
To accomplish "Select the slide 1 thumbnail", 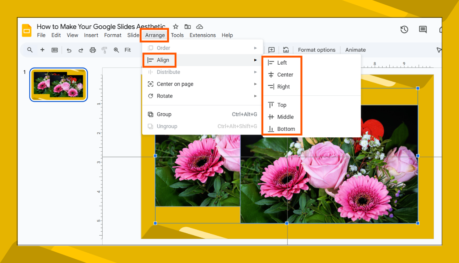I will coord(58,85).
